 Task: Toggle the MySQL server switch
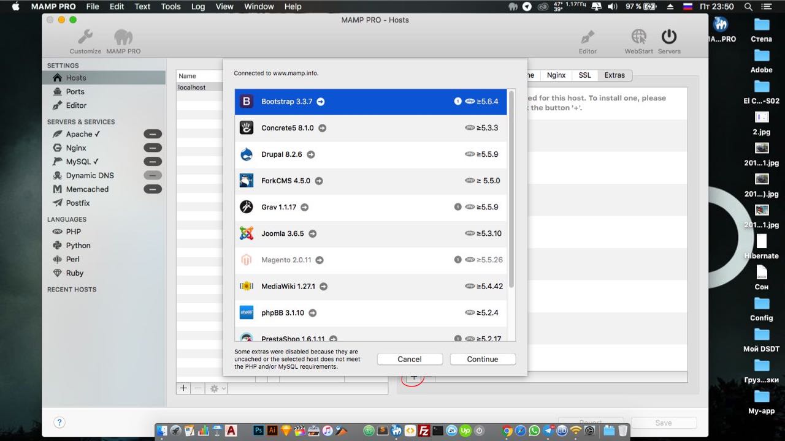153,162
